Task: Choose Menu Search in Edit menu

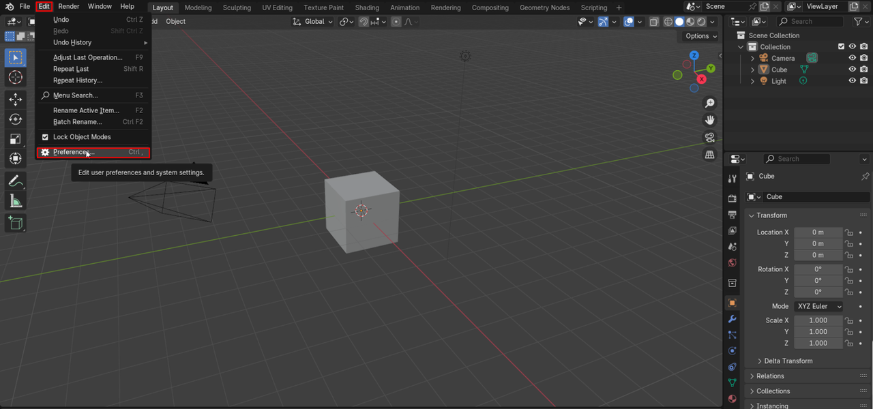Action: [x=93, y=95]
